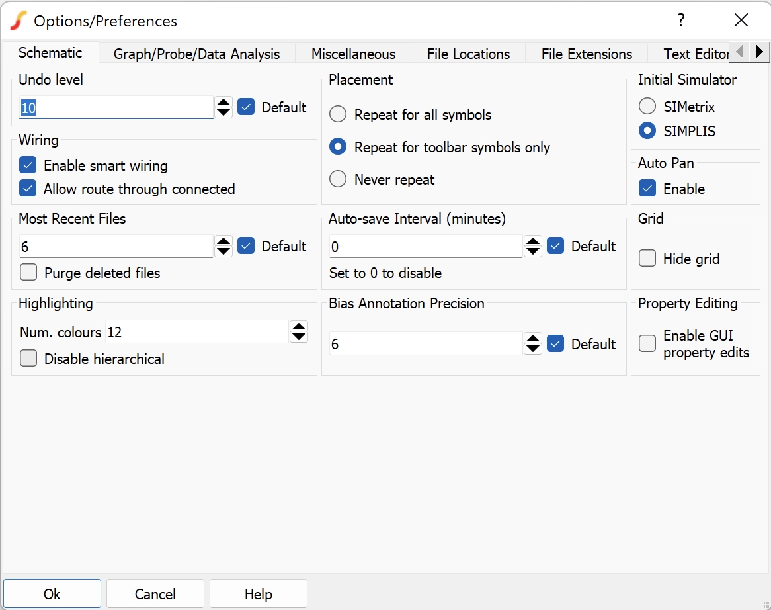This screenshot has height=610, width=771.
Task: Increase Num. colours value
Action: [299, 327]
